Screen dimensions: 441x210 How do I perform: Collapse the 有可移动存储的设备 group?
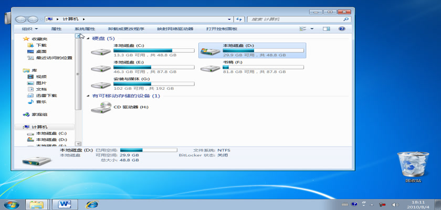coord(88,96)
